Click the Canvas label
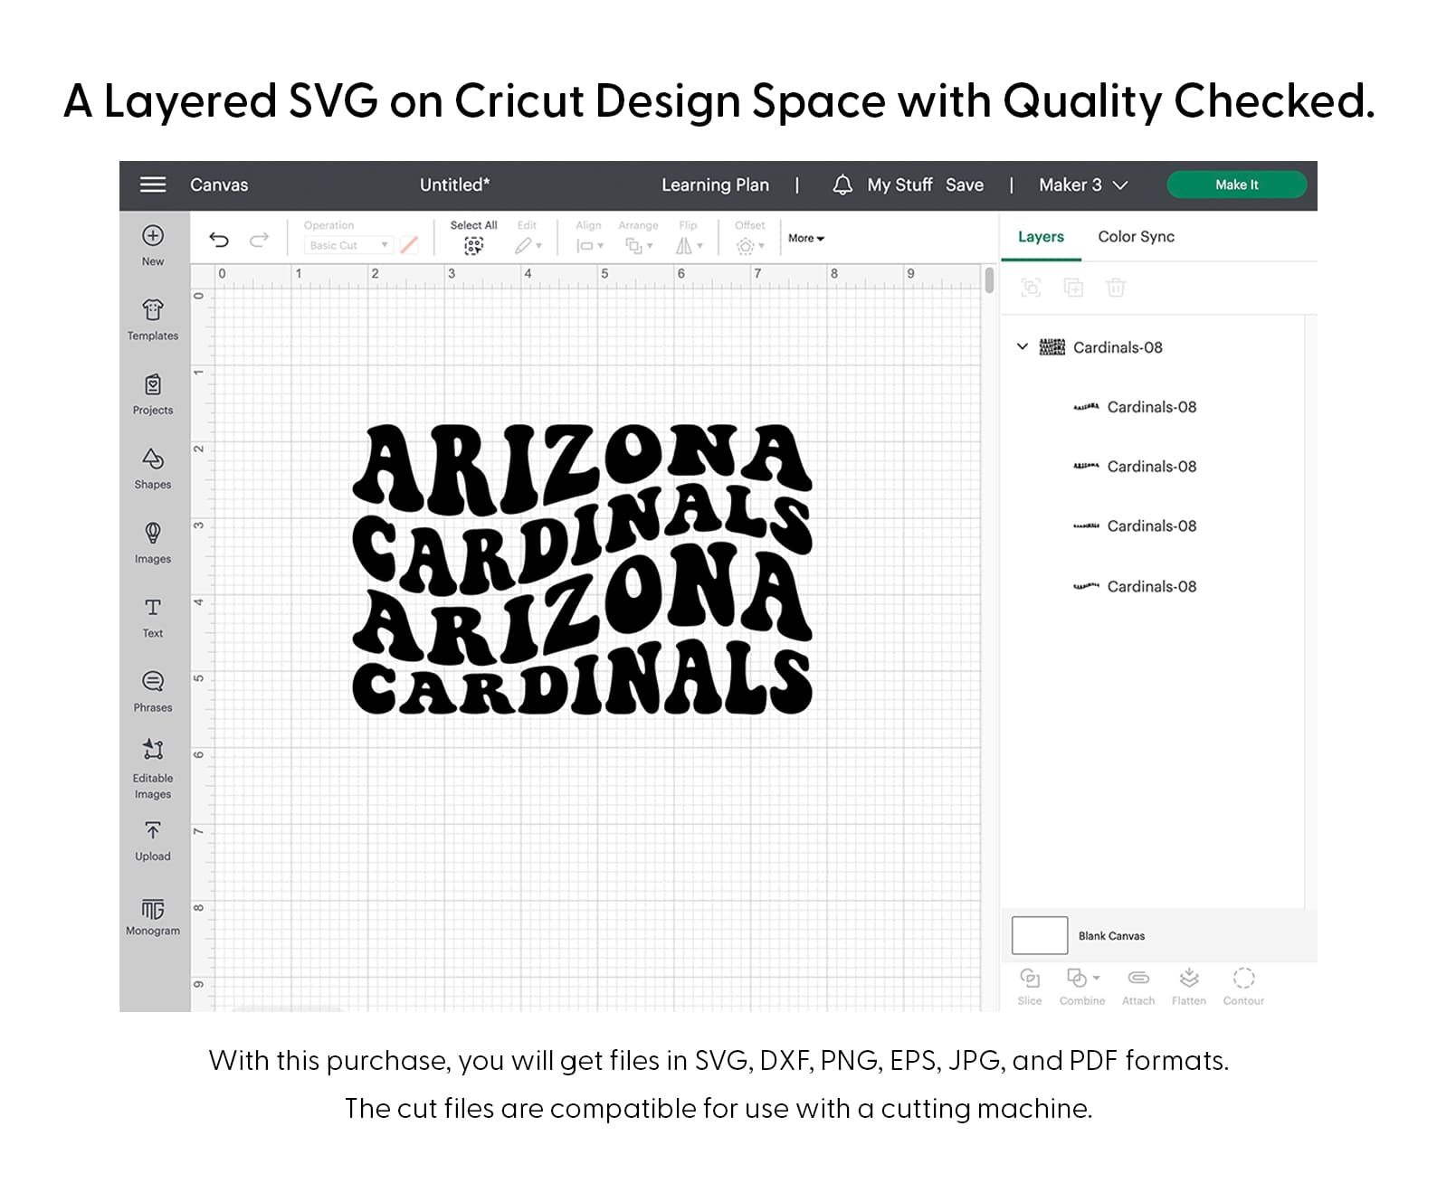1437x1183 pixels. coord(219,185)
